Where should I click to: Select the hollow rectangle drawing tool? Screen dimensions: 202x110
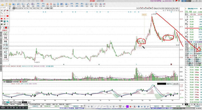click(2, 16)
